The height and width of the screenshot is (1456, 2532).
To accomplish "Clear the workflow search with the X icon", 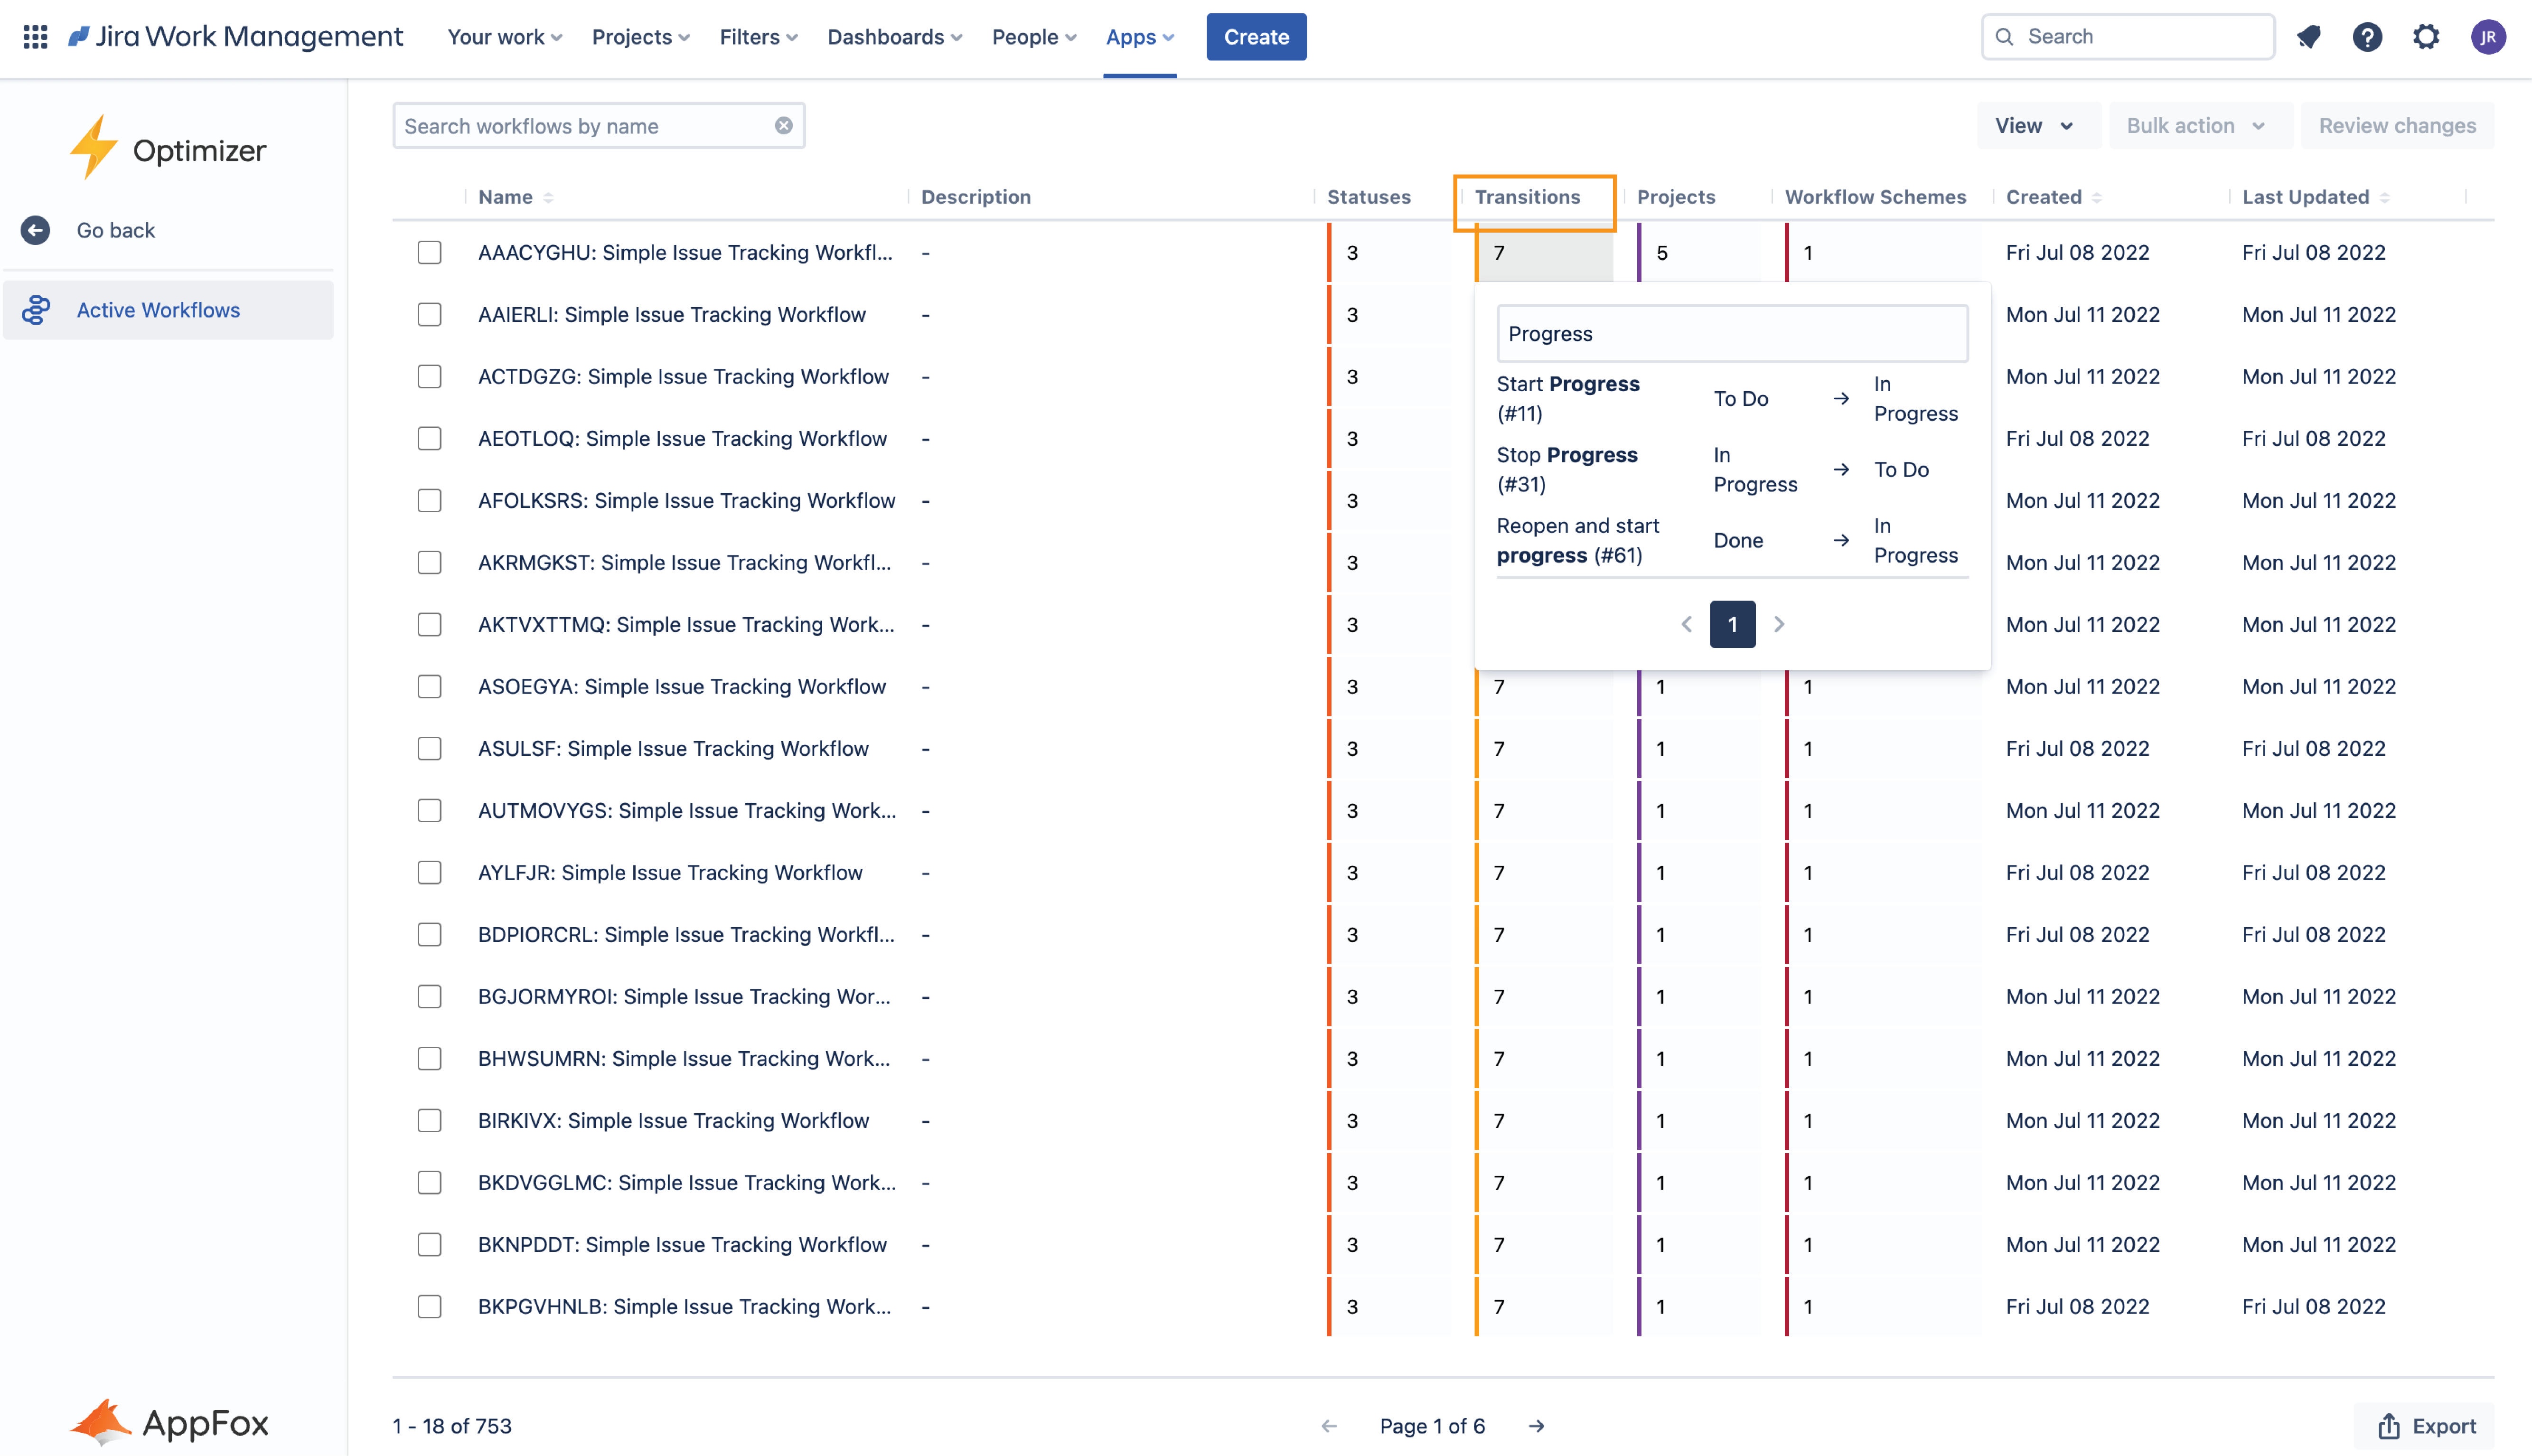I will [784, 125].
